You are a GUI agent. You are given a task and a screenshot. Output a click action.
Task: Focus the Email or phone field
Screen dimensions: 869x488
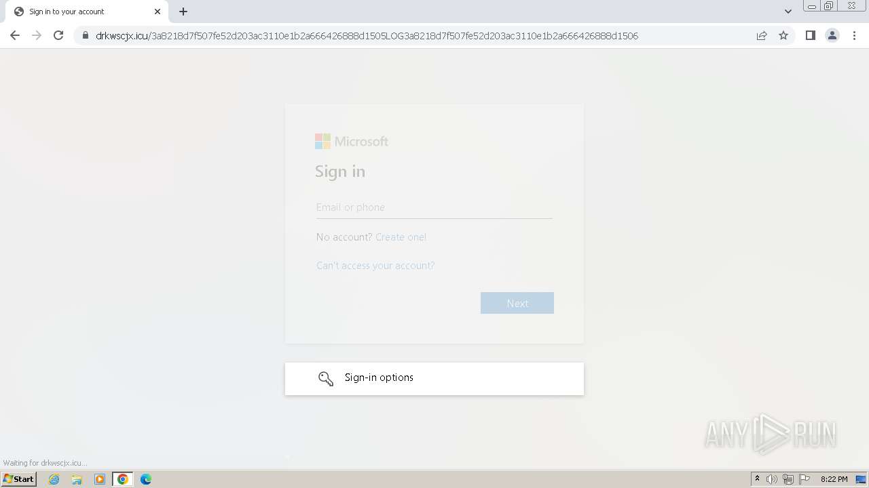click(434, 207)
